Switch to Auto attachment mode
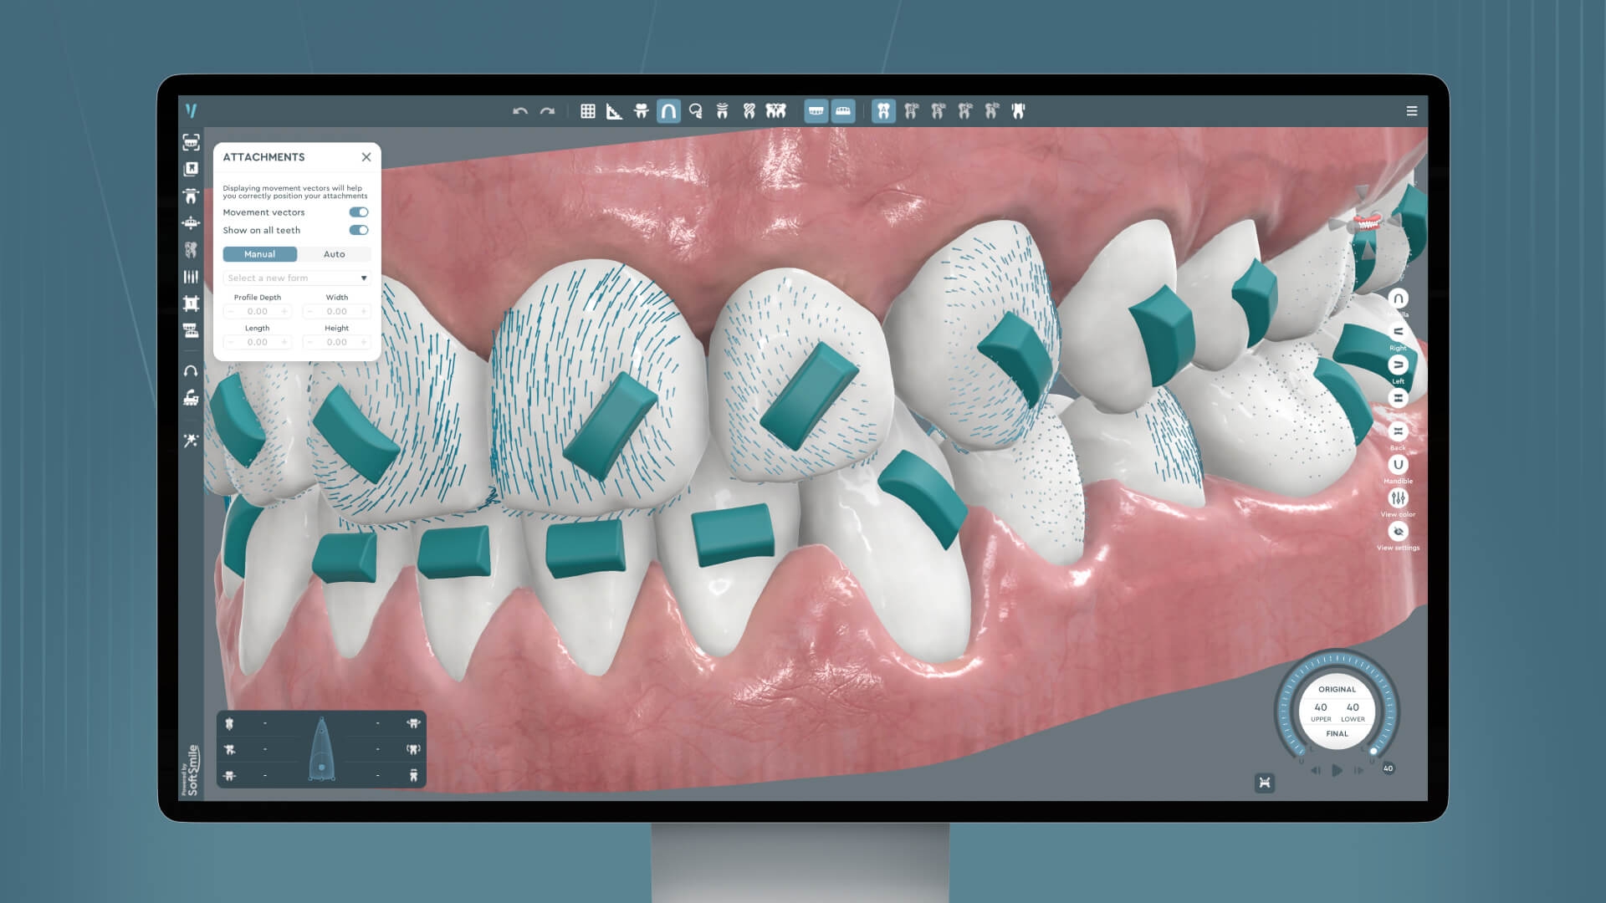1606x903 pixels. point(334,254)
